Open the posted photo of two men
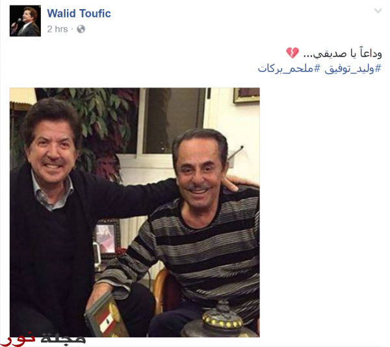Image resolution: width=390 pixels, height=347 pixels. coord(135,212)
